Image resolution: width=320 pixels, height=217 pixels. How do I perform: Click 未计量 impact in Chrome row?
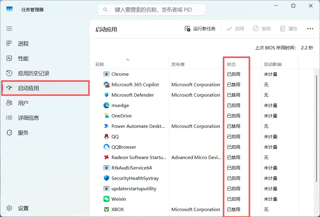[270, 74]
